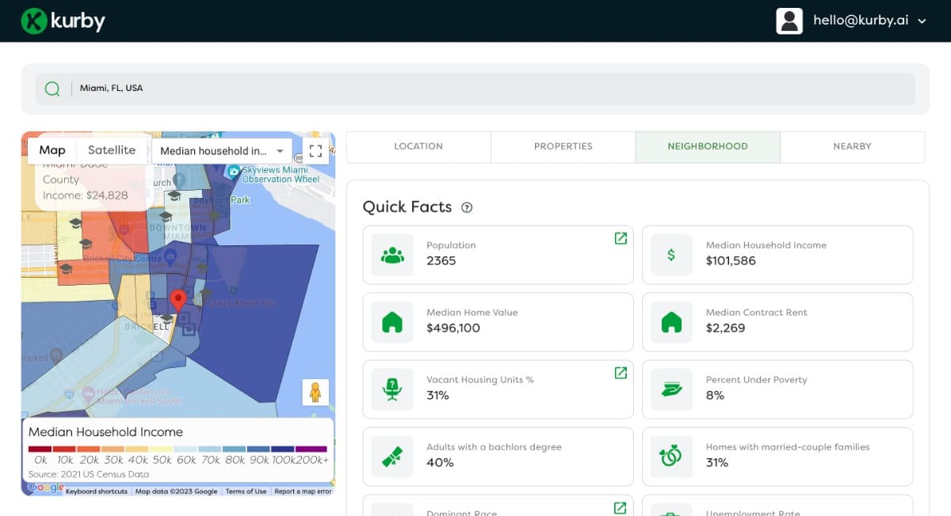Image resolution: width=951 pixels, height=516 pixels.
Task: Click the Population people icon
Action: 392,255
